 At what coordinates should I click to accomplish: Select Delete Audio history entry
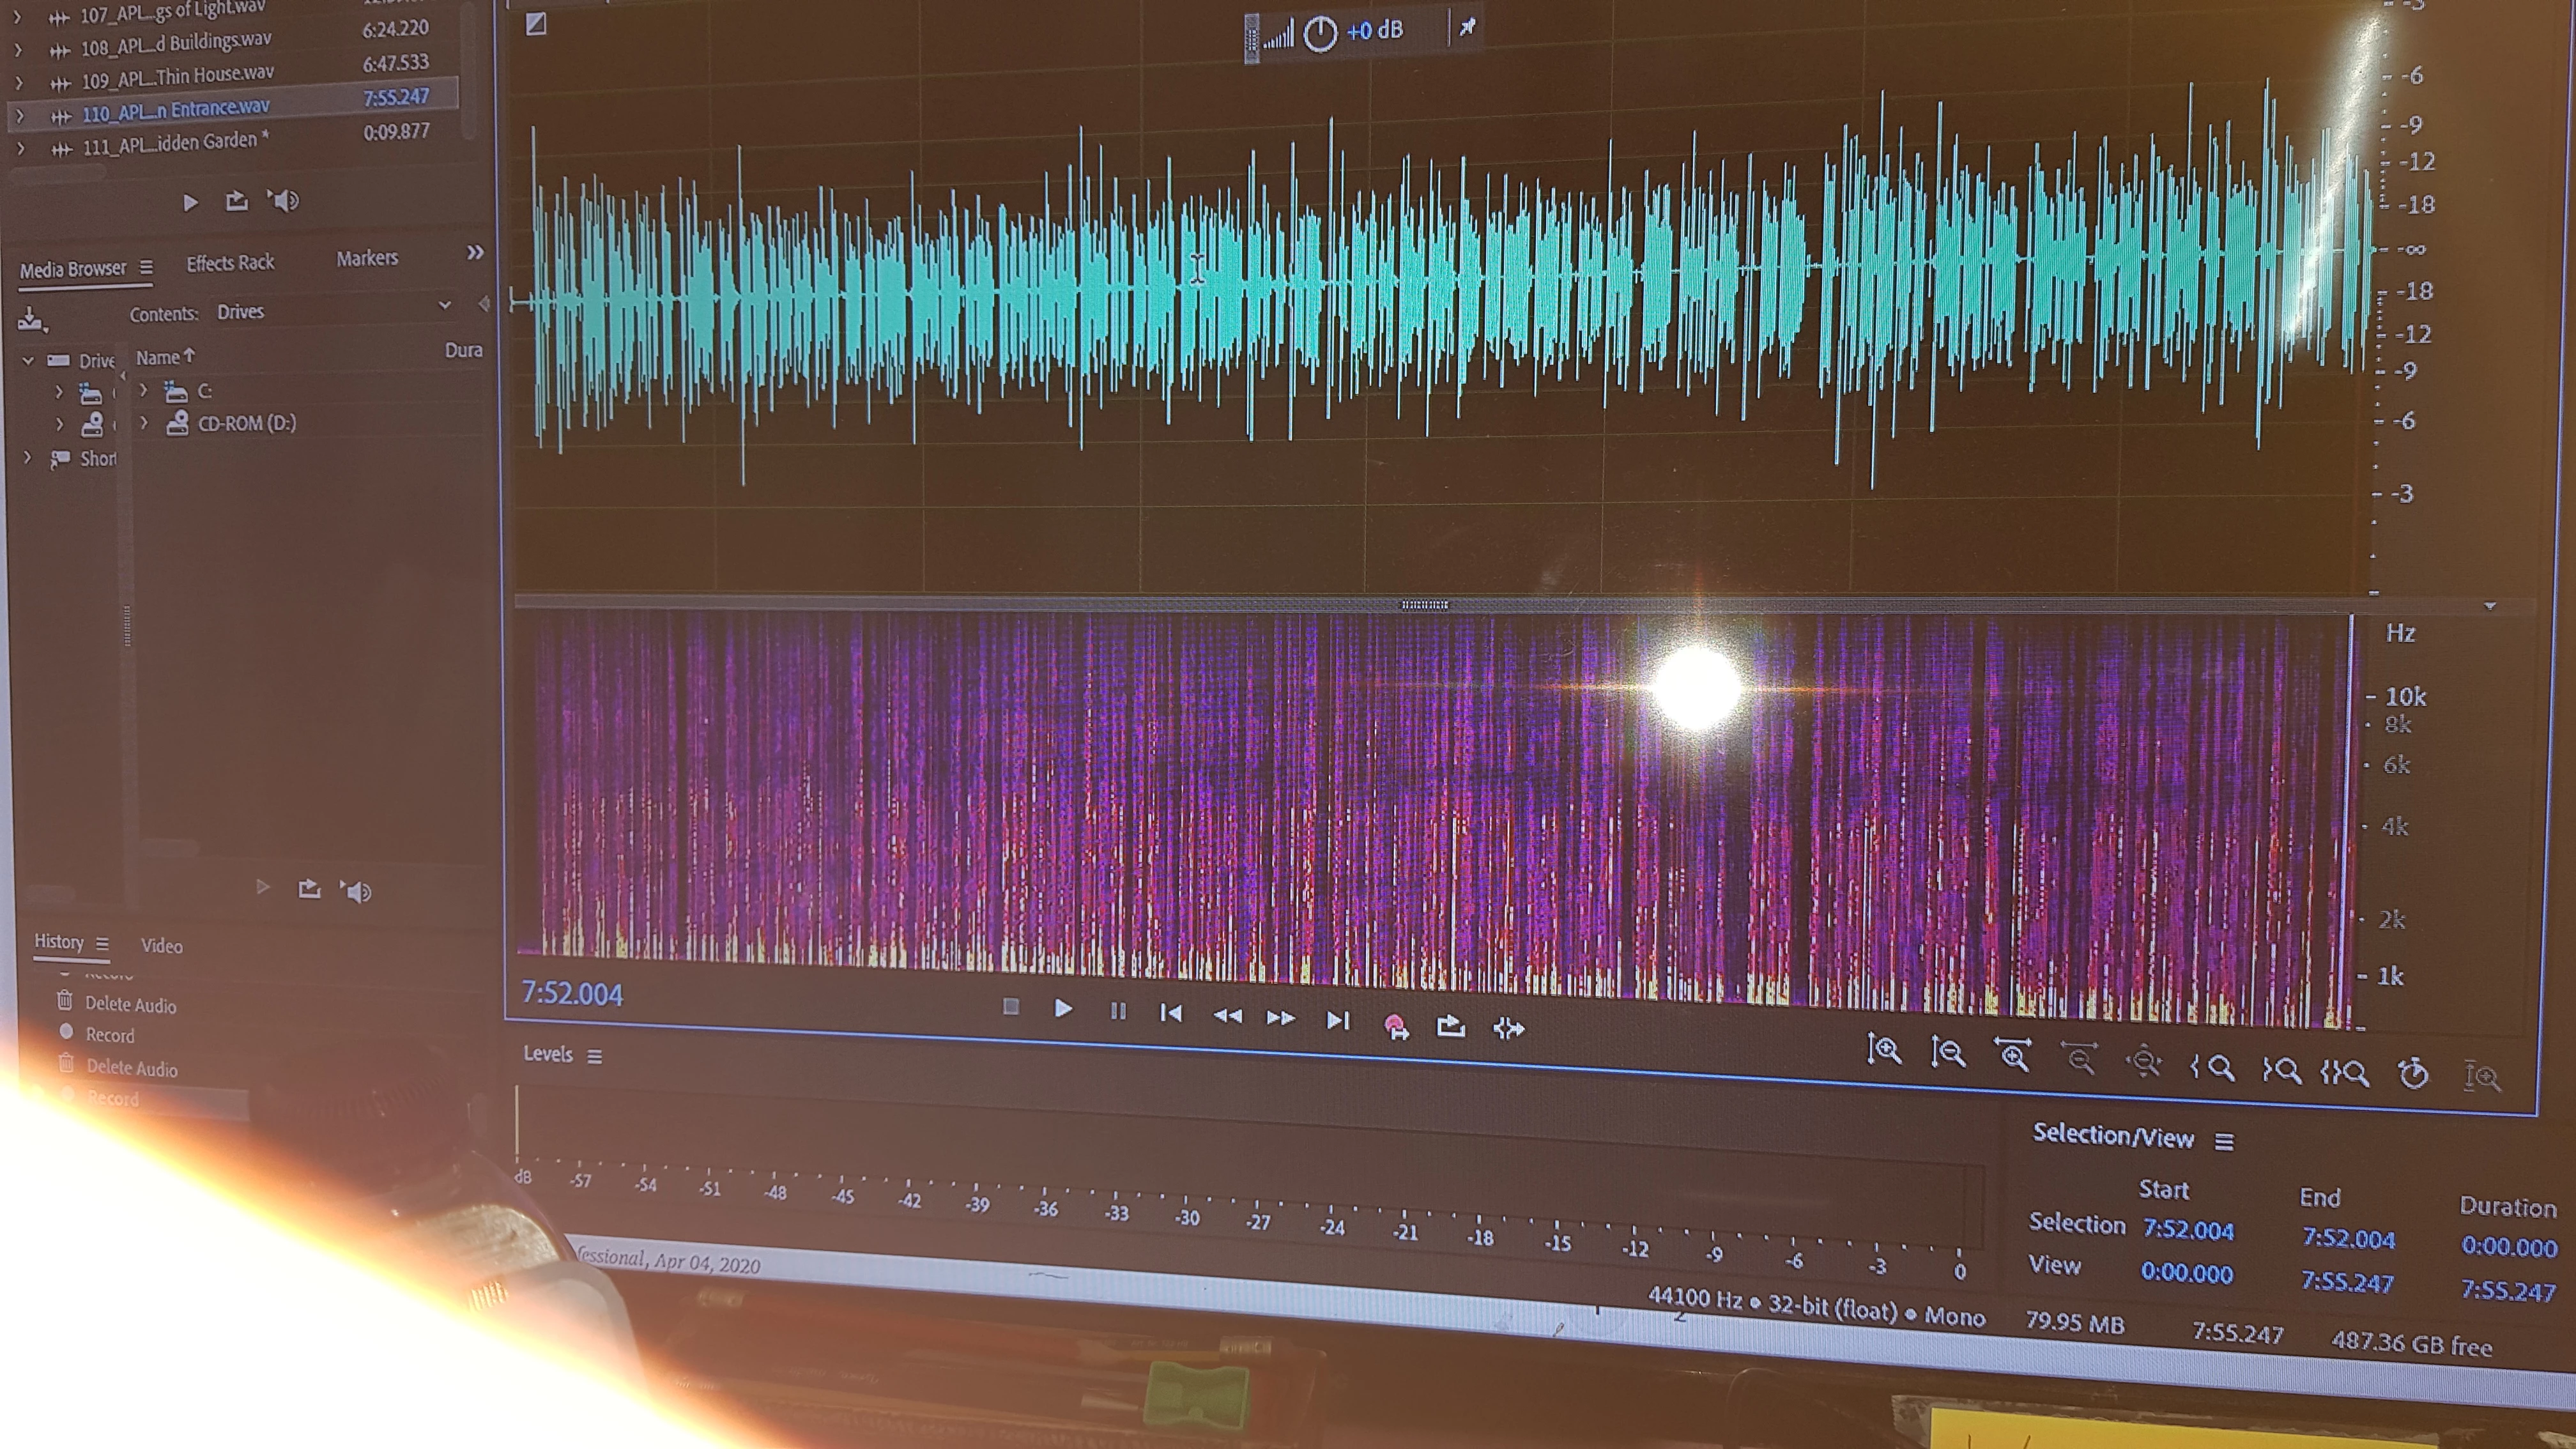tap(130, 1004)
